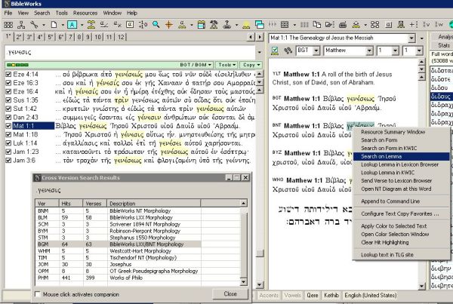
Task: Click the calendar-style window icon in toolbar
Action: click(x=201, y=25)
